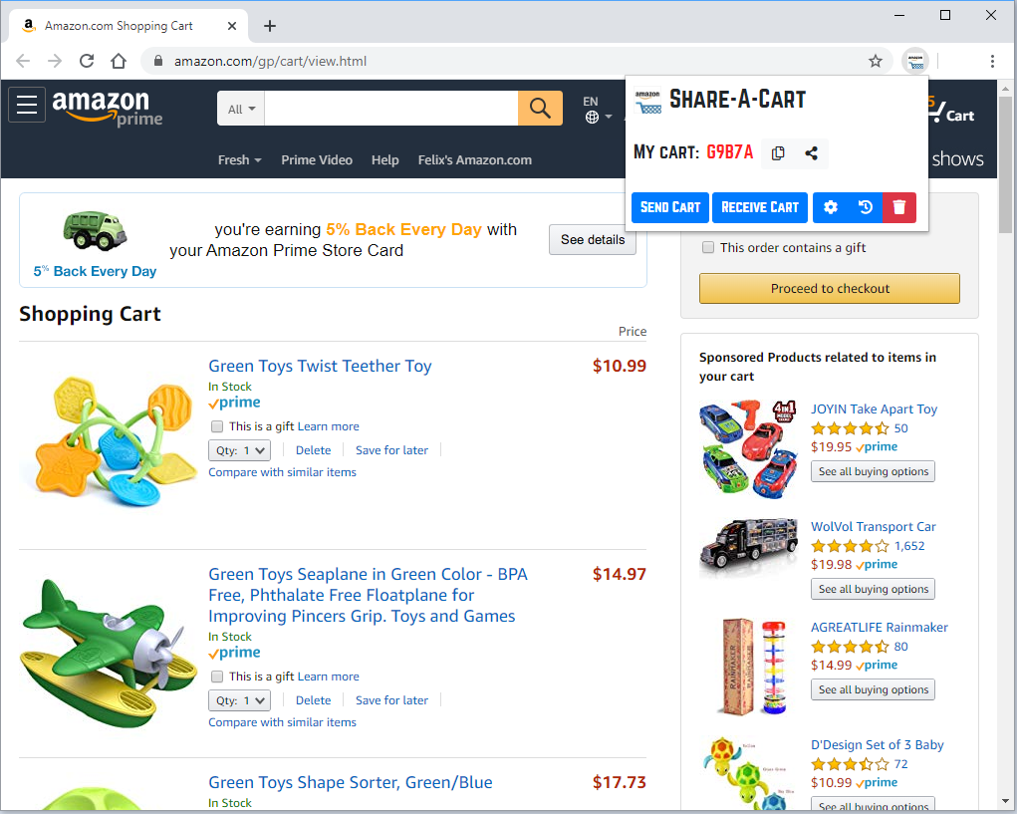Image resolution: width=1017 pixels, height=814 pixels.
Task: Check 'This is a gift' for Twist Teether
Action: pyautogui.click(x=216, y=426)
